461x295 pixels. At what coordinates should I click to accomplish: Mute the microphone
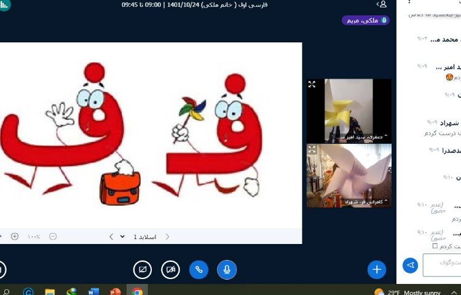tap(227, 269)
